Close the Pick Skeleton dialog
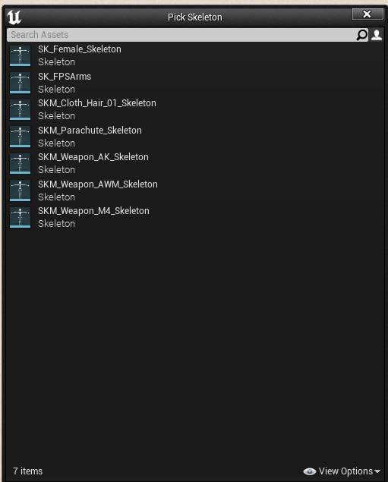 [367, 14]
